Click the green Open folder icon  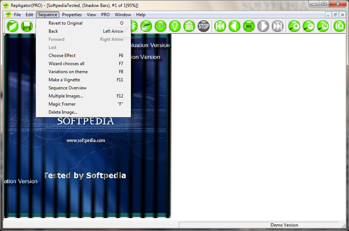(13, 26)
